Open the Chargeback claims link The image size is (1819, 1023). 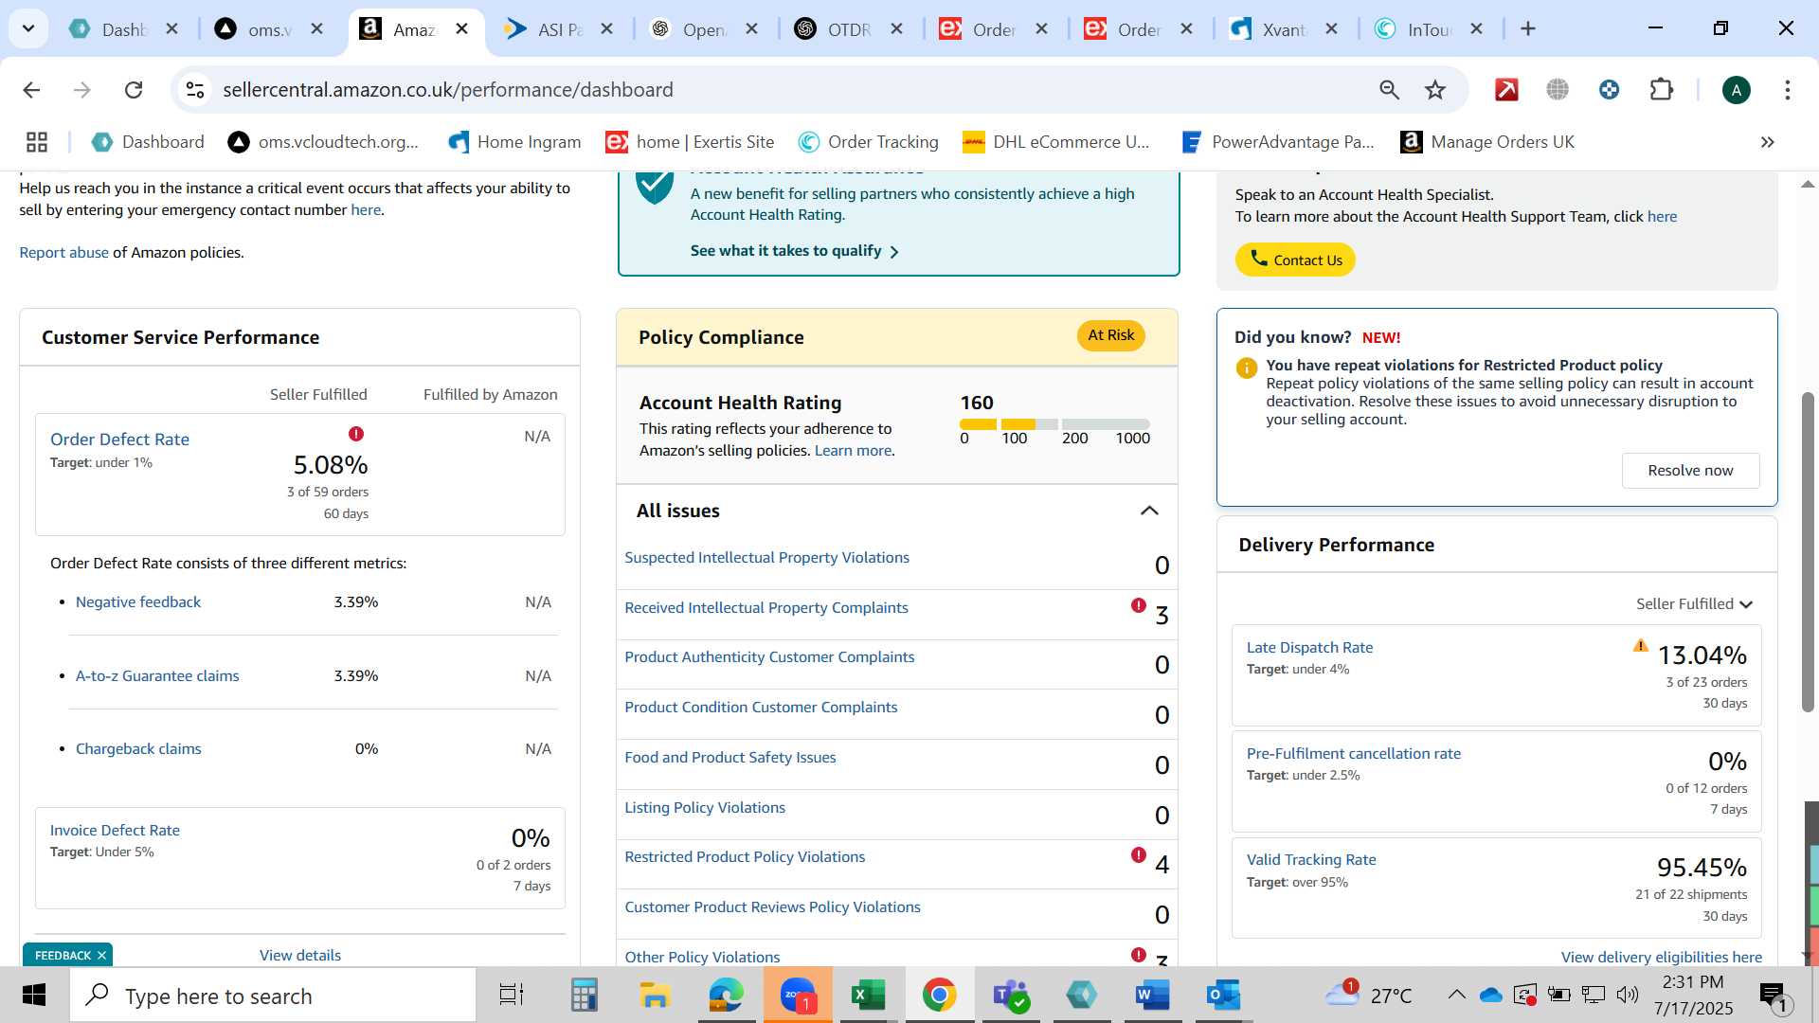[138, 749]
